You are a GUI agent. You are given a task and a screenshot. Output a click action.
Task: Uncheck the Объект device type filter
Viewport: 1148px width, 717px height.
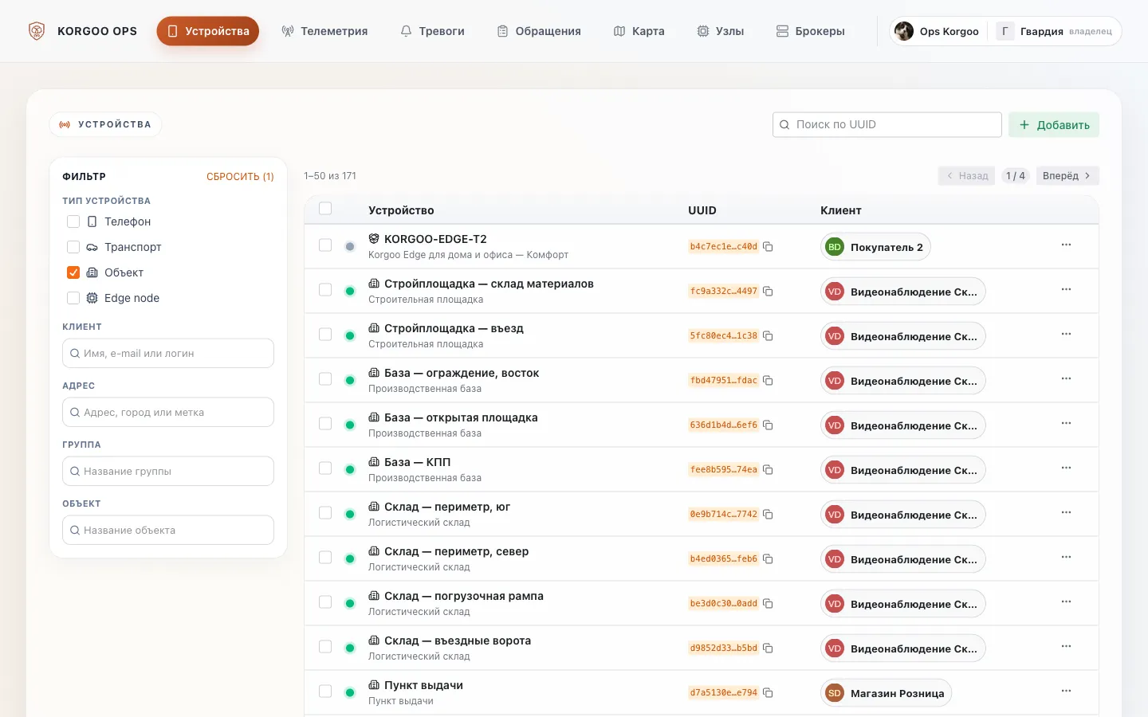(73, 272)
